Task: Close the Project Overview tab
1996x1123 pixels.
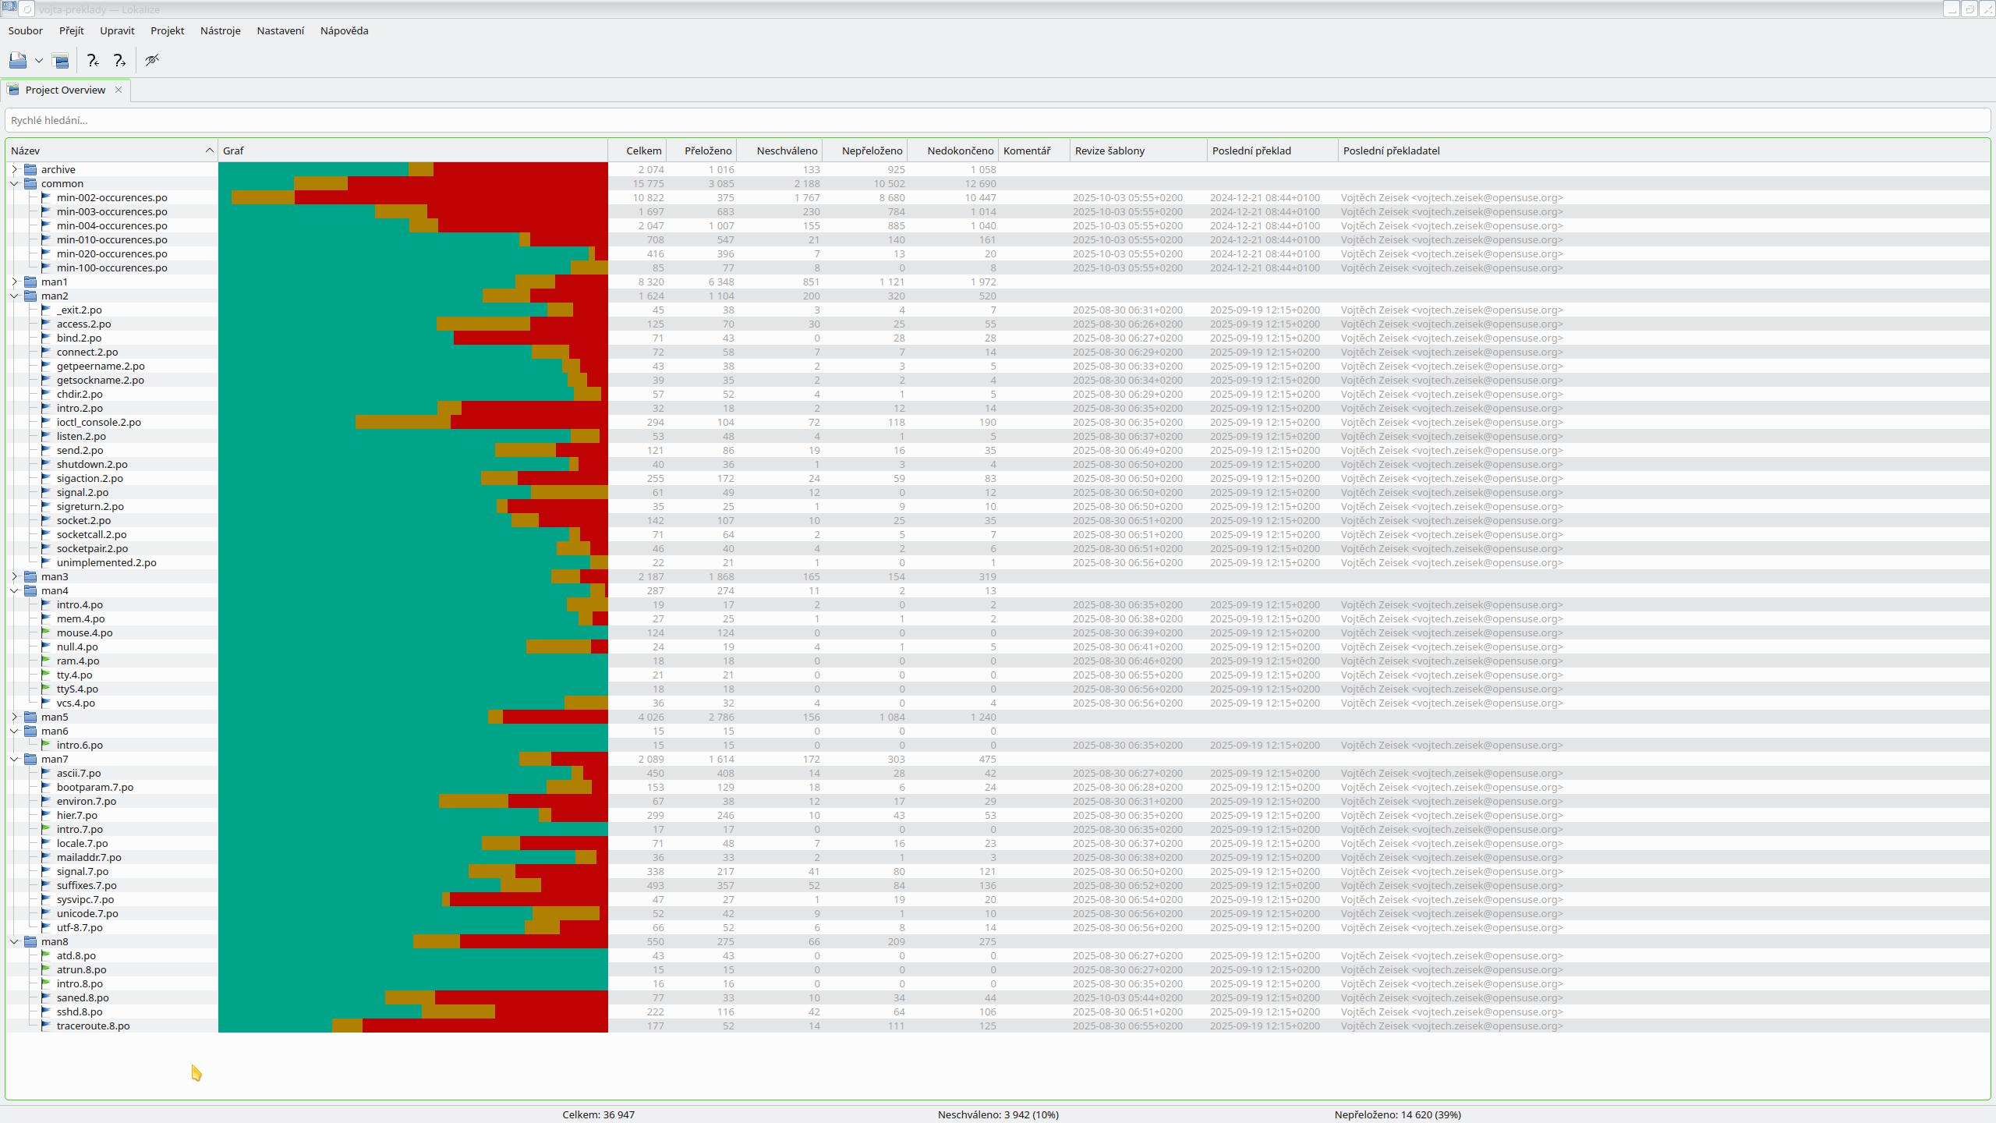Action: pos(119,90)
